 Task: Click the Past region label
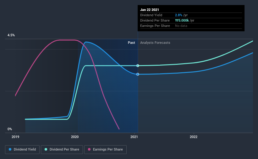[x=131, y=43]
